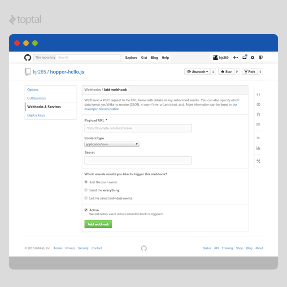Open footer API link
This screenshot has height=287, width=287.
pyautogui.click(x=217, y=248)
